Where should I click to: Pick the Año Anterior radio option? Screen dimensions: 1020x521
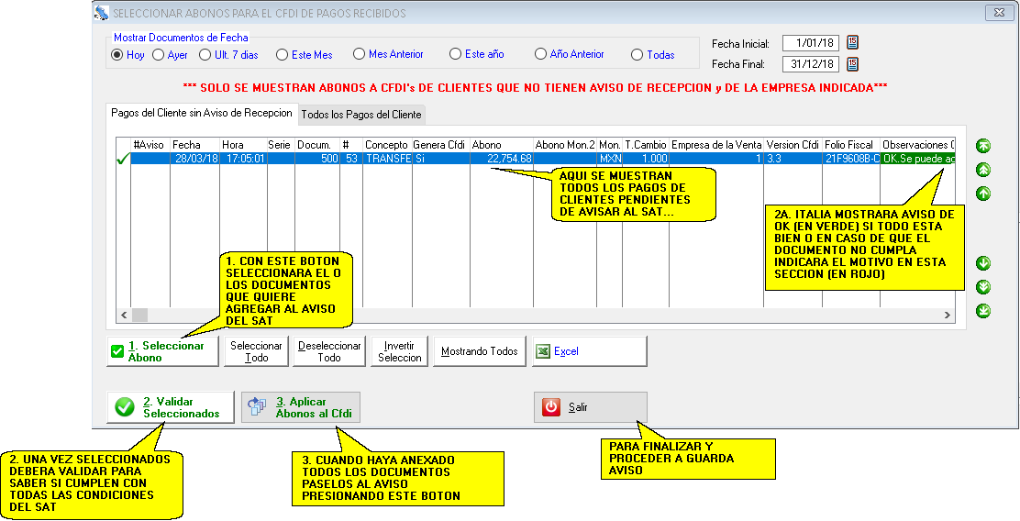click(x=540, y=55)
